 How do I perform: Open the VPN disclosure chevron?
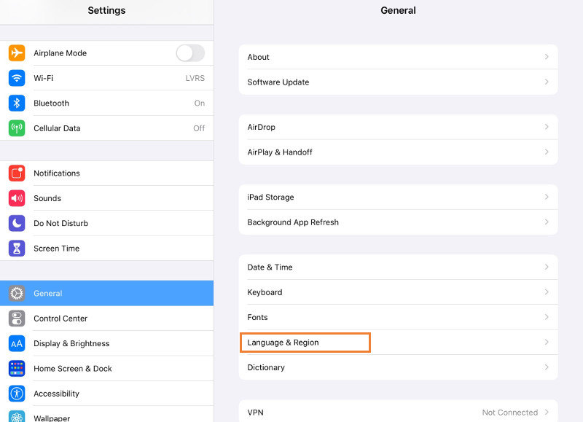[548, 412]
